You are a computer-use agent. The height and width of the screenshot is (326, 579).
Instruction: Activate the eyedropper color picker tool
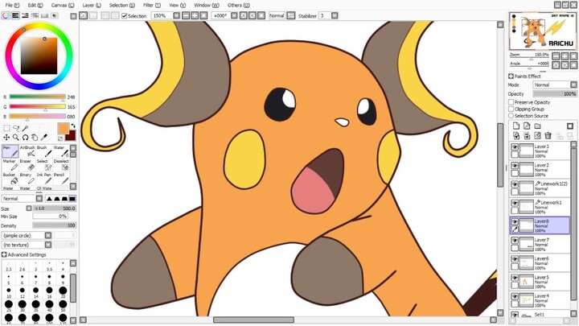click(x=43, y=138)
